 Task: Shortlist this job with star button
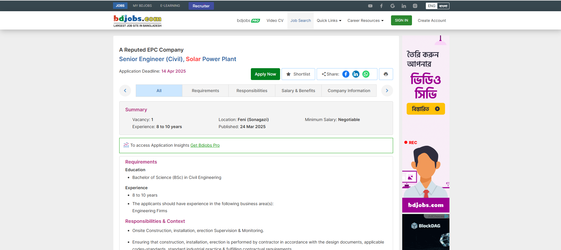298,74
